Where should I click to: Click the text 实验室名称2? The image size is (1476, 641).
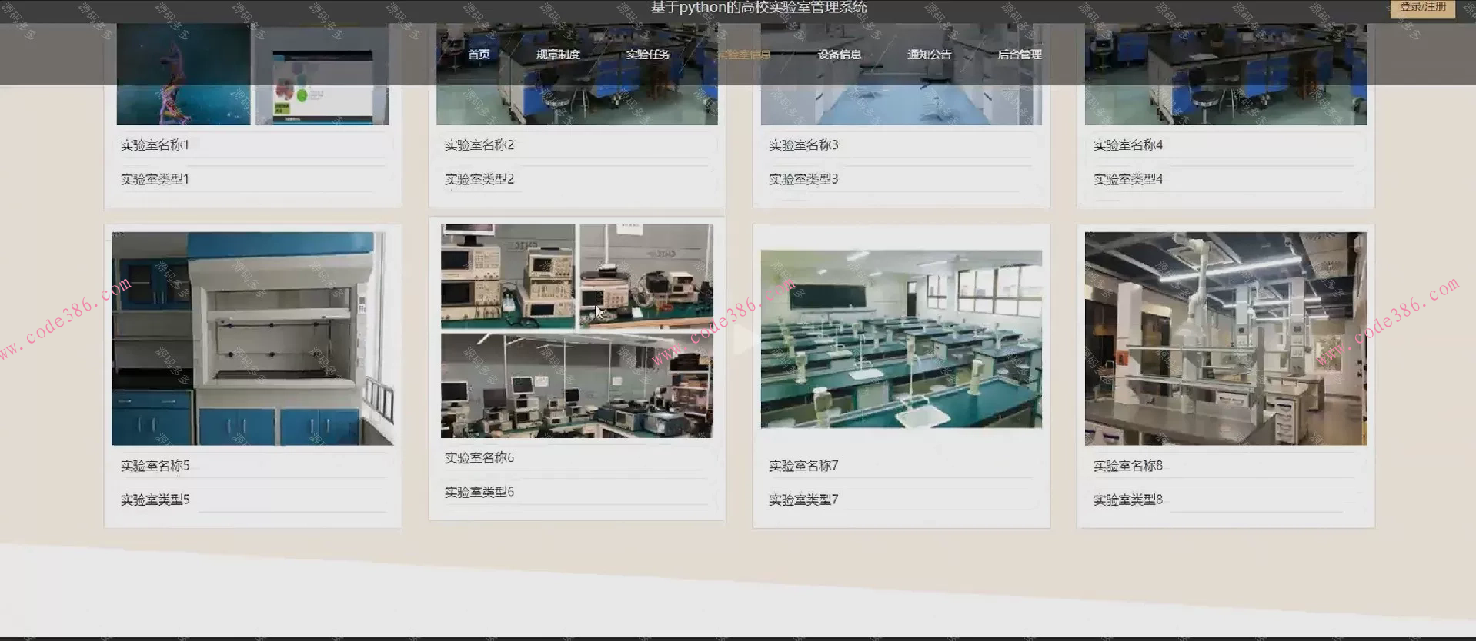[479, 144]
